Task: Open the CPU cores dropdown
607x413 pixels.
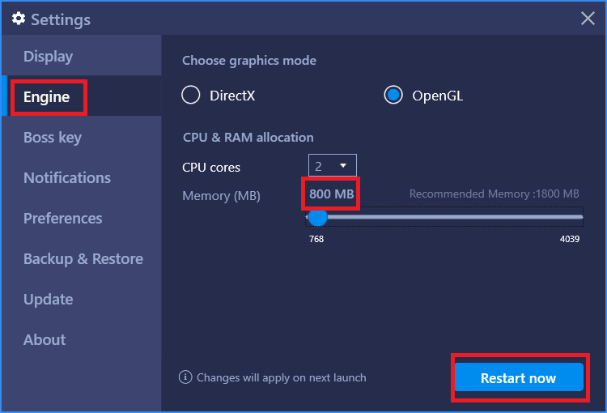Action: tap(332, 165)
